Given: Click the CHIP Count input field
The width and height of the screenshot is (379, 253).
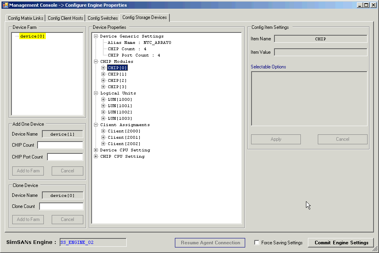Looking at the screenshot, I should pyautogui.click(x=60, y=145).
